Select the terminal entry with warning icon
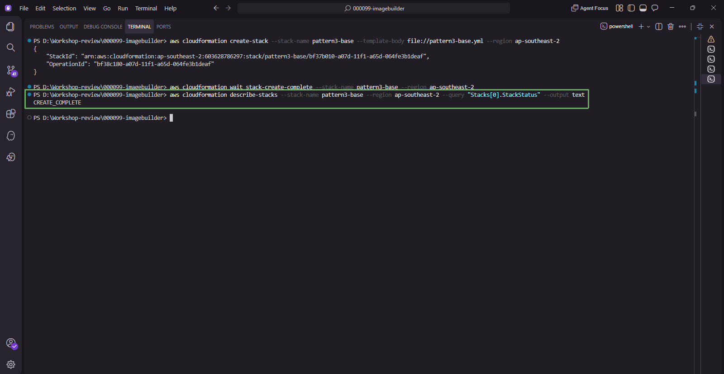The image size is (724, 374). tap(711, 39)
